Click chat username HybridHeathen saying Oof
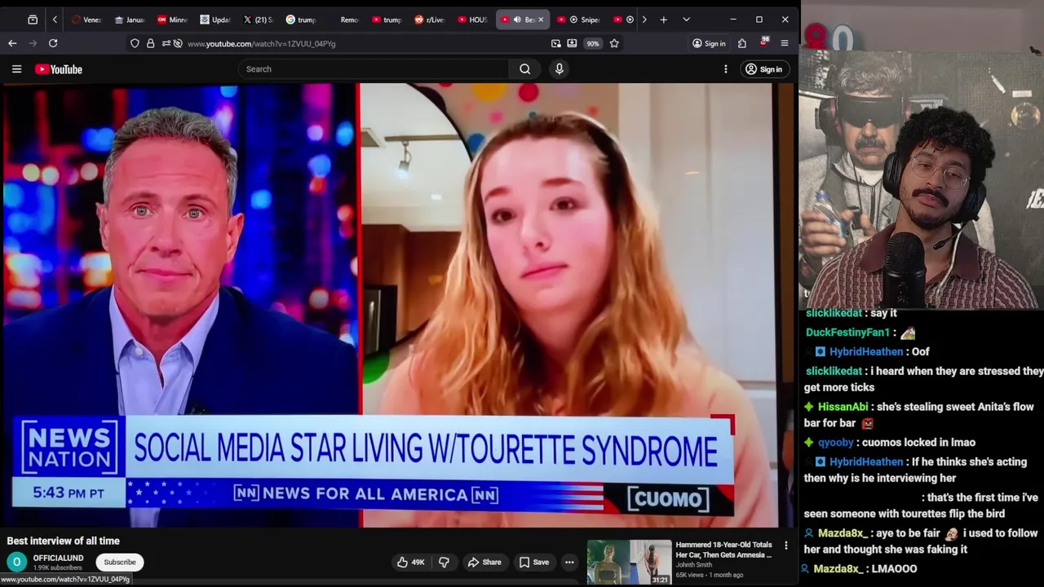 (866, 351)
